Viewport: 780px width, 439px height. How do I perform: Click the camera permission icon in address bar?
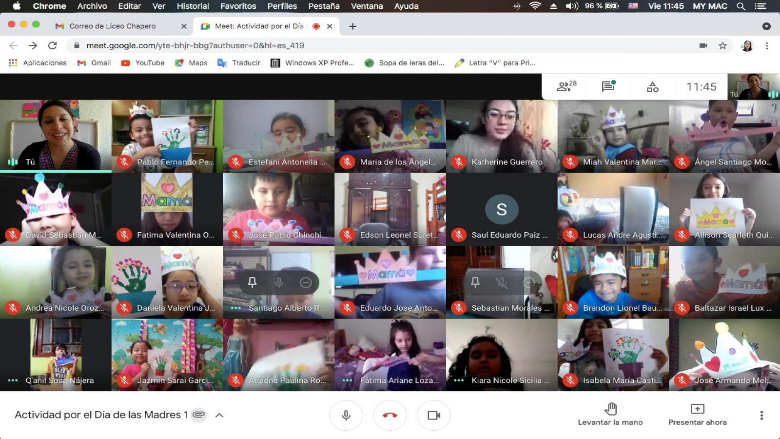703,45
